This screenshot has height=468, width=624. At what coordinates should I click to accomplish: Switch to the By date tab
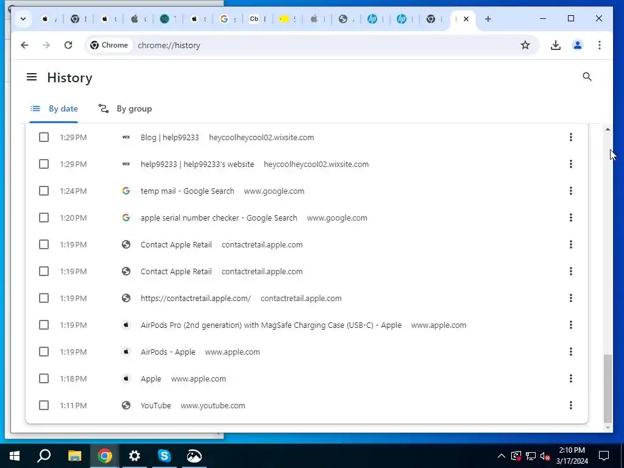[x=54, y=108]
